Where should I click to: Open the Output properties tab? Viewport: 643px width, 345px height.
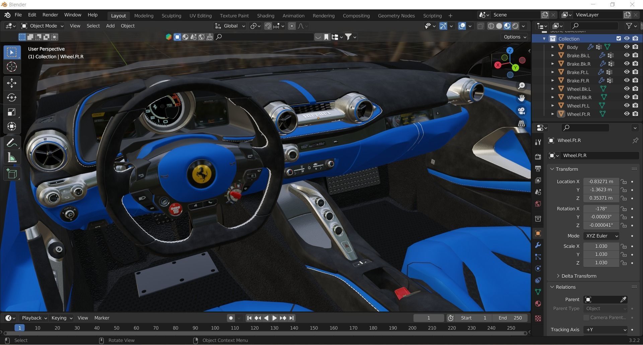pos(538,168)
